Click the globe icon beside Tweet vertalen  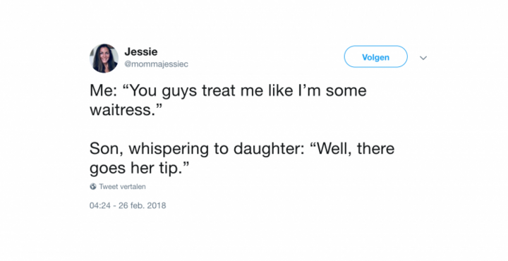93,186
